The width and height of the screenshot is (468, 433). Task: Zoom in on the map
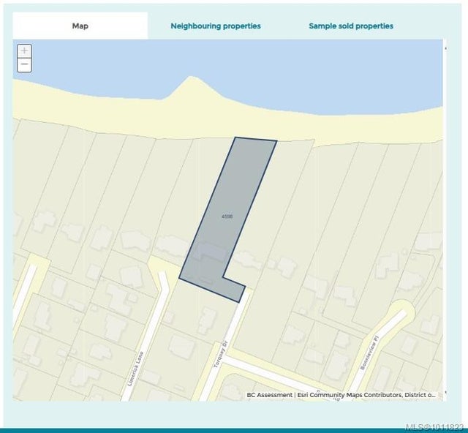[25, 50]
